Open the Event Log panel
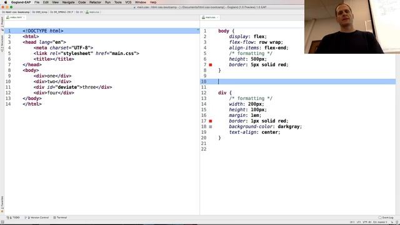The image size is (400, 225). (x=386, y=217)
